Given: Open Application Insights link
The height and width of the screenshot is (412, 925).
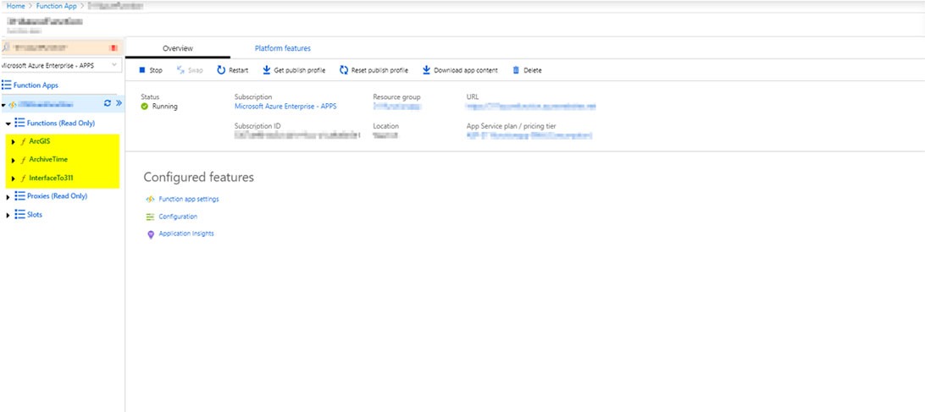Looking at the screenshot, I should 186,233.
